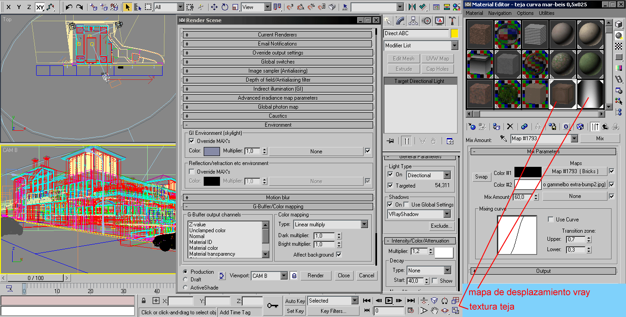
Task: Open the Select by Name tool
Action: click(x=137, y=7)
